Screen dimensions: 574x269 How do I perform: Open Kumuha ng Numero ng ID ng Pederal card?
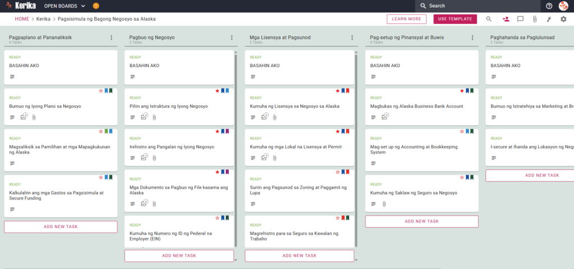(x=179, y=232)
